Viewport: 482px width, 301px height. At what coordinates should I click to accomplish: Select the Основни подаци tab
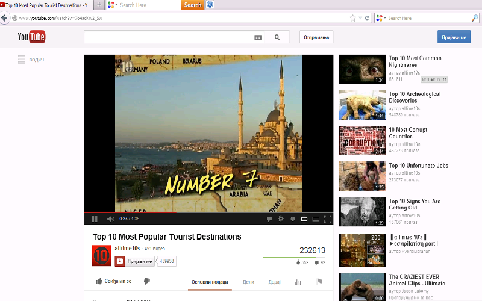coord(210,282)
